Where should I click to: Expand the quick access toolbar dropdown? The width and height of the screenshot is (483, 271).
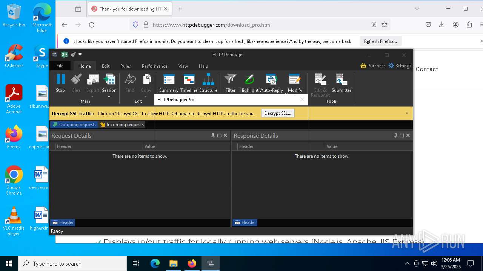click(80, 55)
